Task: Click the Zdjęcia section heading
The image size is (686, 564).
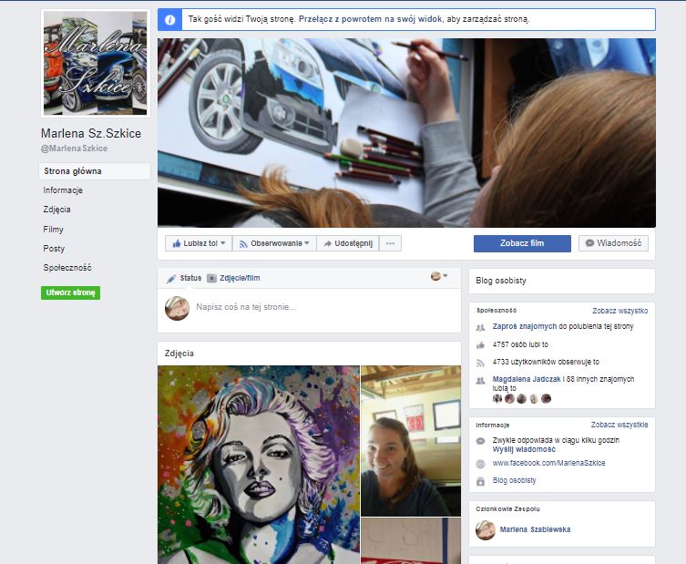Action: (x=179, y=354)
